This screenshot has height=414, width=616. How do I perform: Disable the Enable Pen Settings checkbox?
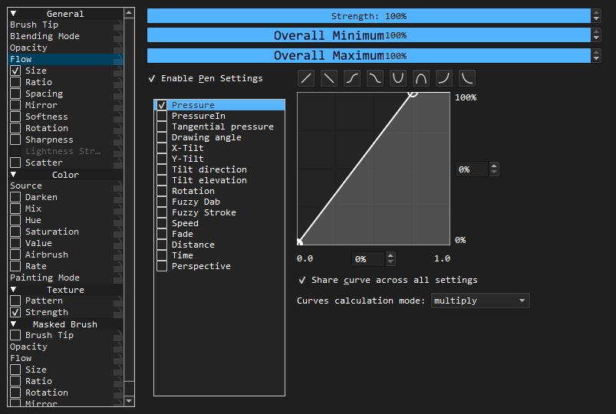point(152,78)
